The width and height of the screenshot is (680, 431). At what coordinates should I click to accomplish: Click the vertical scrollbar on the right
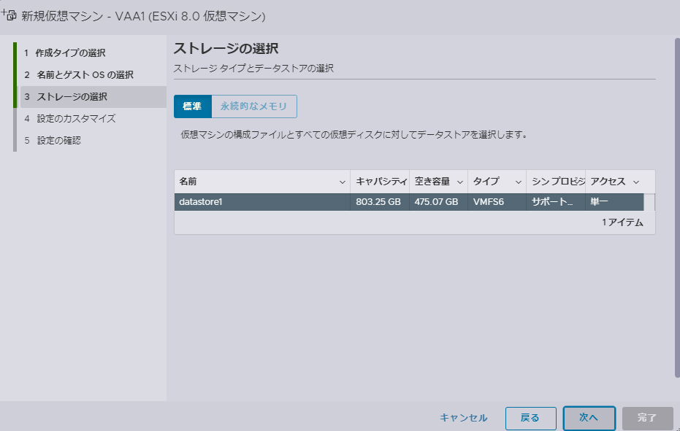(x=676, y=204)
